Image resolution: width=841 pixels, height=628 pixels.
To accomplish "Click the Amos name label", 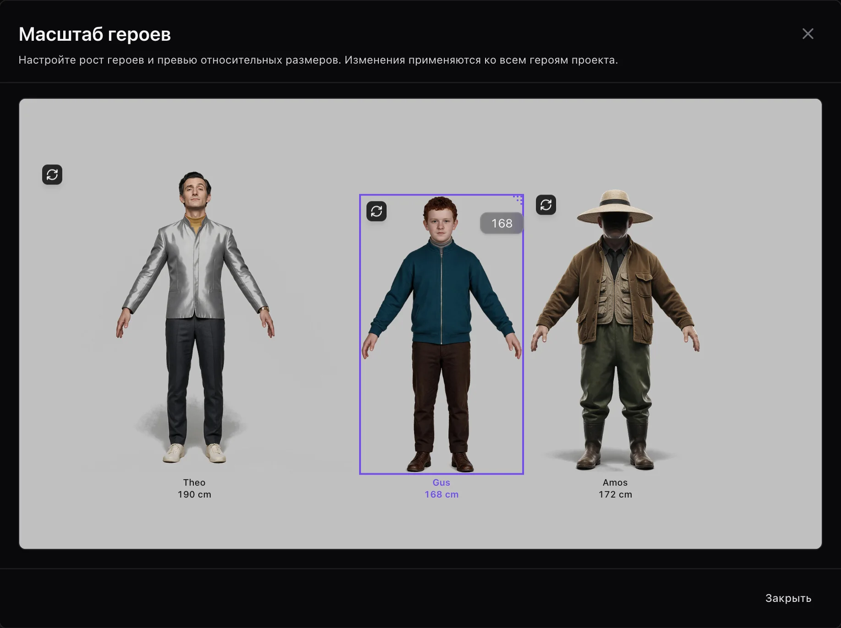I will point(615,482).
